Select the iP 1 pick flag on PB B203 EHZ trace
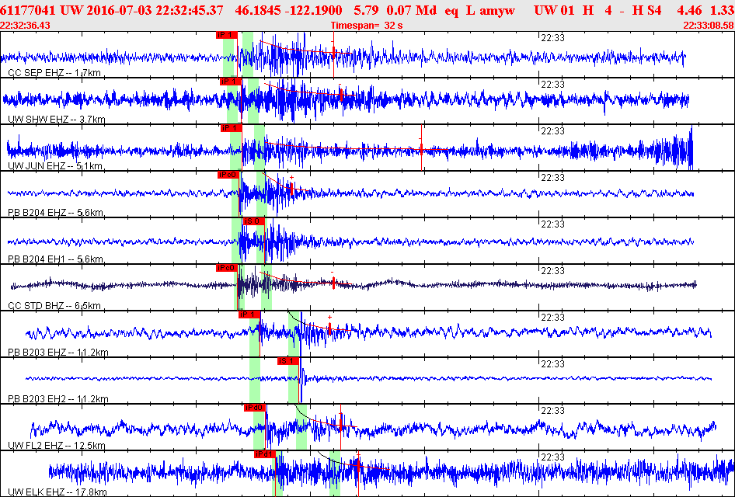 249,315
